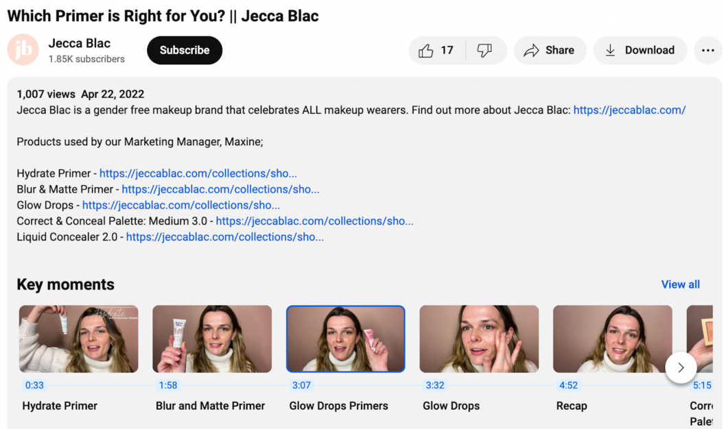This screenshot has height=429, width=724.
Task: Select the Hydrate Primer chapter thumbnail
Action: point(78,339)
